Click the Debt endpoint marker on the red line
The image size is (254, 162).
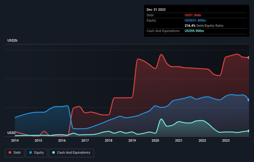tap(249, 58)
